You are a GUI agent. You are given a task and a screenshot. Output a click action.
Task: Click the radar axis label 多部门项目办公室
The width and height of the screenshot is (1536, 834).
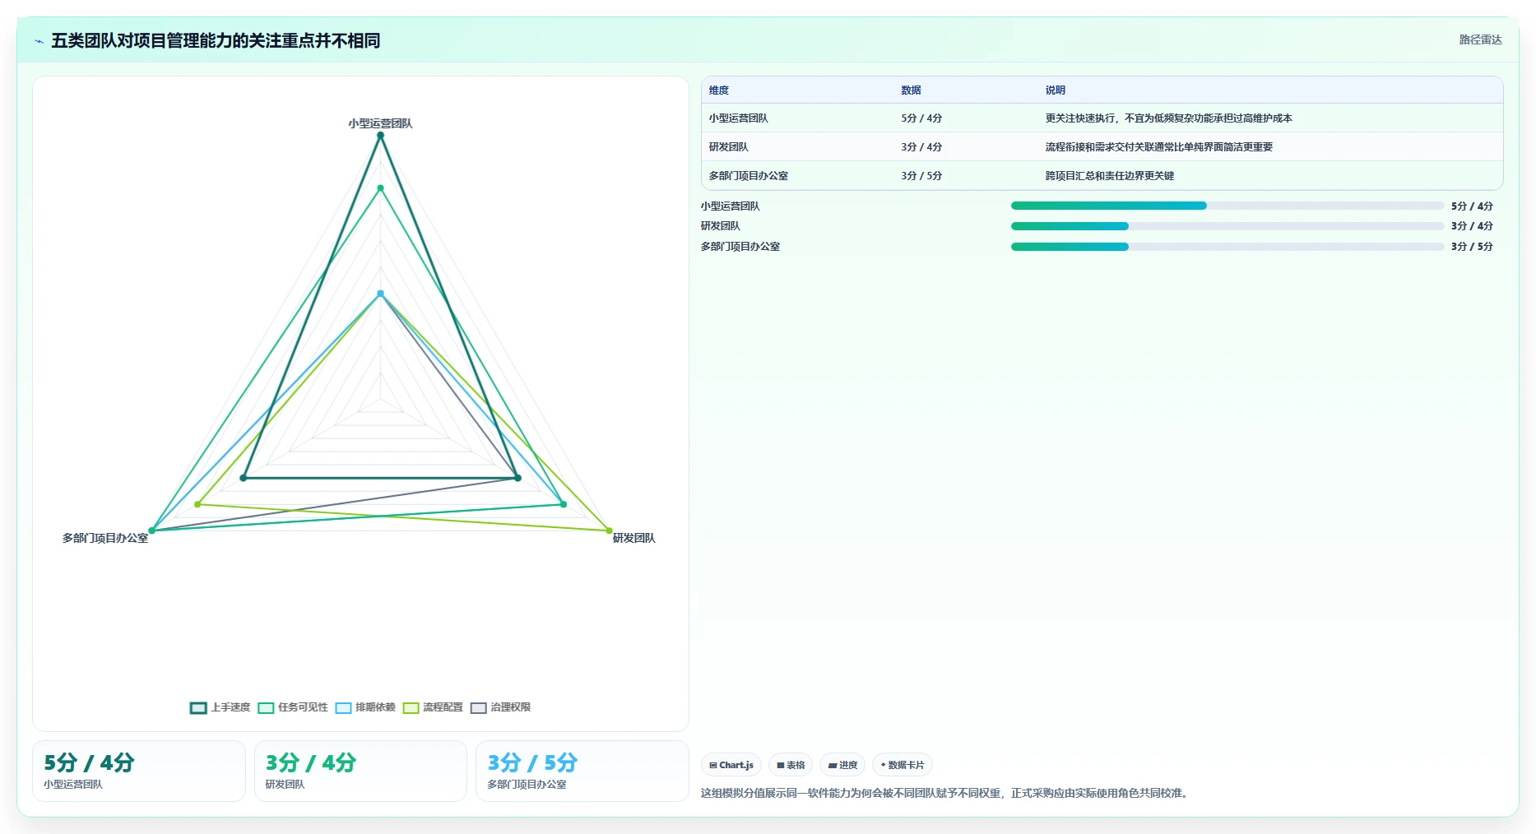pyautogui.click(x=105, y=538)
